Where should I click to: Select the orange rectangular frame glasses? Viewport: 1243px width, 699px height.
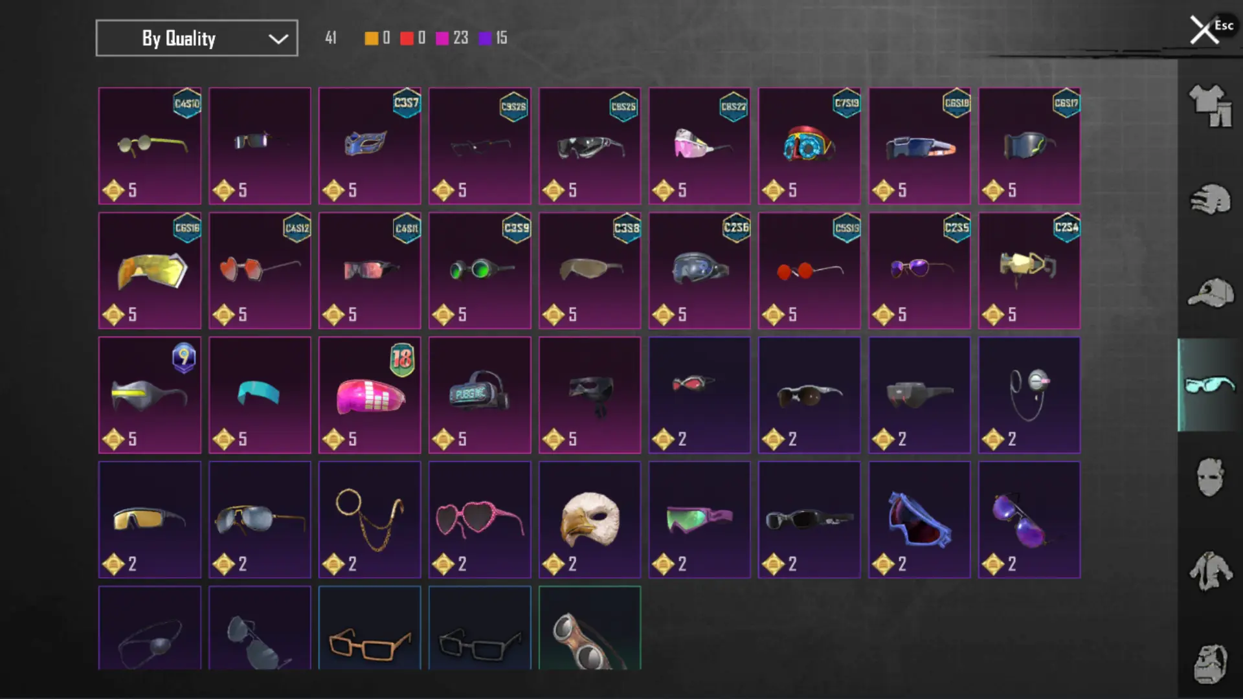[x=370, y=628]
